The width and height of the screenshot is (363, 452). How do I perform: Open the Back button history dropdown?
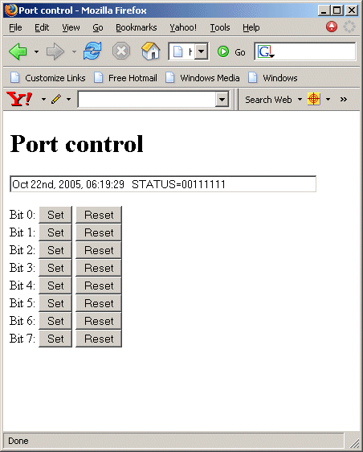click(36, 52)
